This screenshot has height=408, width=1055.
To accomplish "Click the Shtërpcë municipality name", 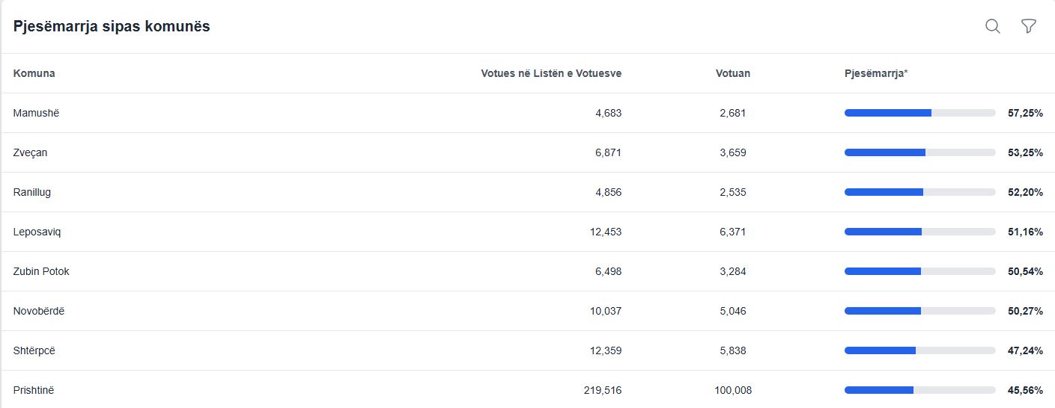I will 34,350.
